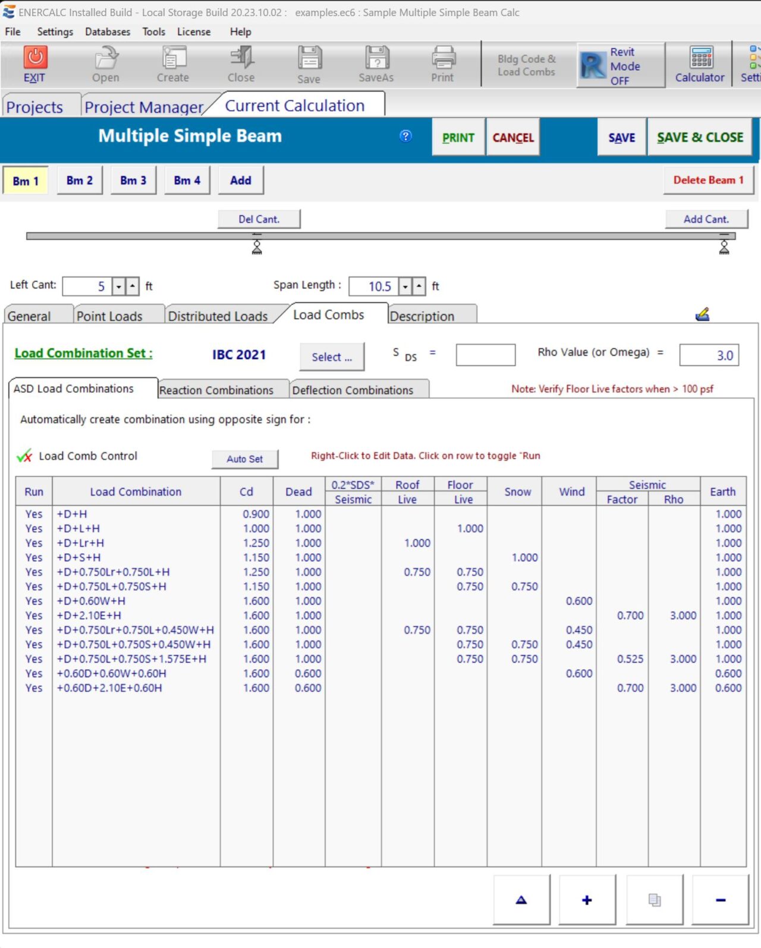
Task: Toggle the Revit Mode button
Action: pos(621,66)
